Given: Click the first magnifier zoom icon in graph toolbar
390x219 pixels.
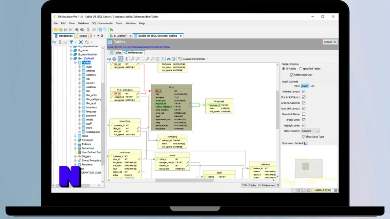Looking at the screenshot, I should coord(133,59).
